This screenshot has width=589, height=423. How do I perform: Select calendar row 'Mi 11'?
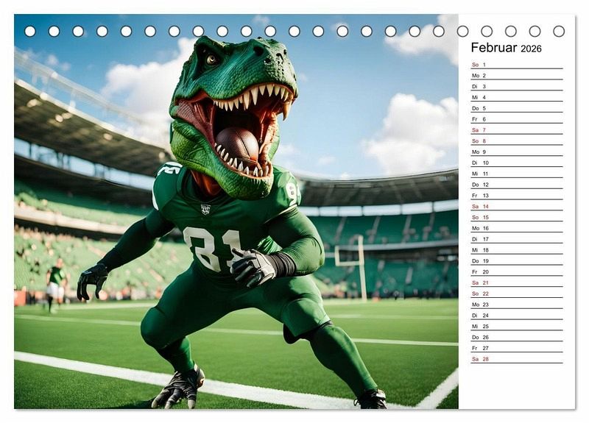(517, 174)
